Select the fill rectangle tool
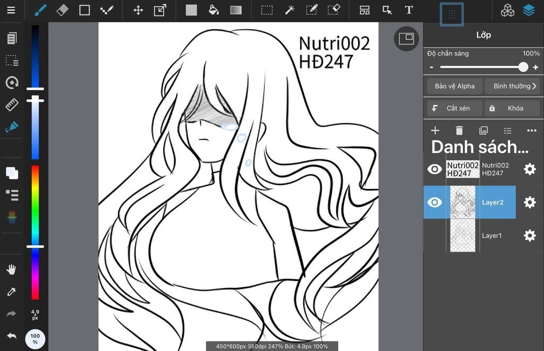544x351 pixels. click(191, 10)
